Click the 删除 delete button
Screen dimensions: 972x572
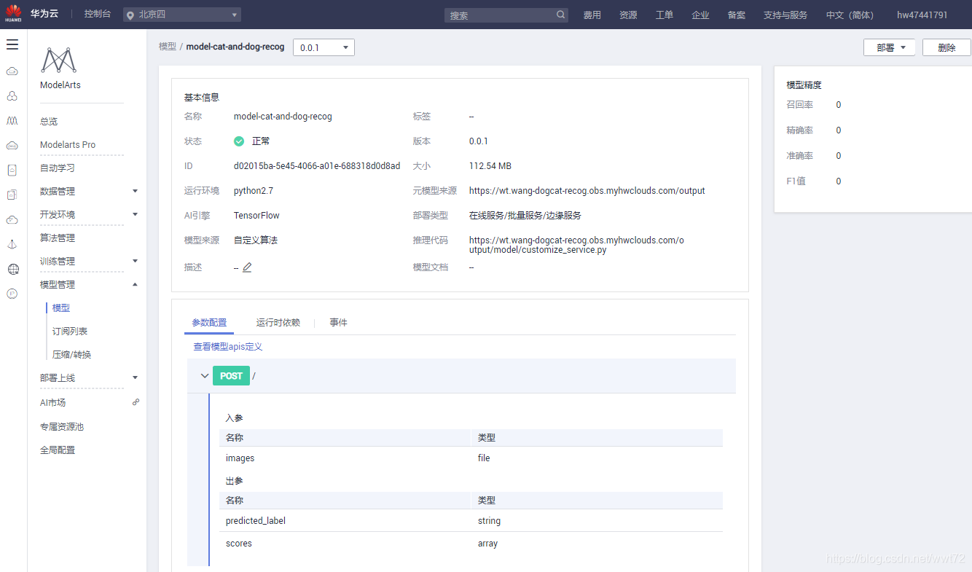pos(946,47)
